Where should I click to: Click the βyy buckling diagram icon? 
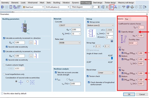36,42
